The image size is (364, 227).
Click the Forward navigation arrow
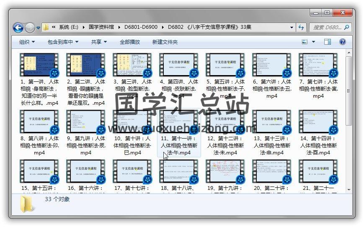tap(30, 28)
